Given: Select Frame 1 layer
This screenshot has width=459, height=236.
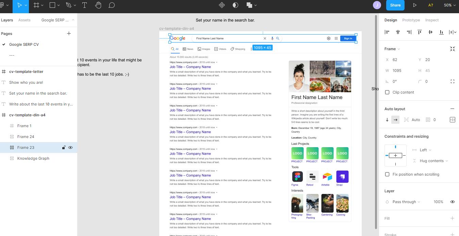Looking at the screenshot, I should (x=24, y=126).
